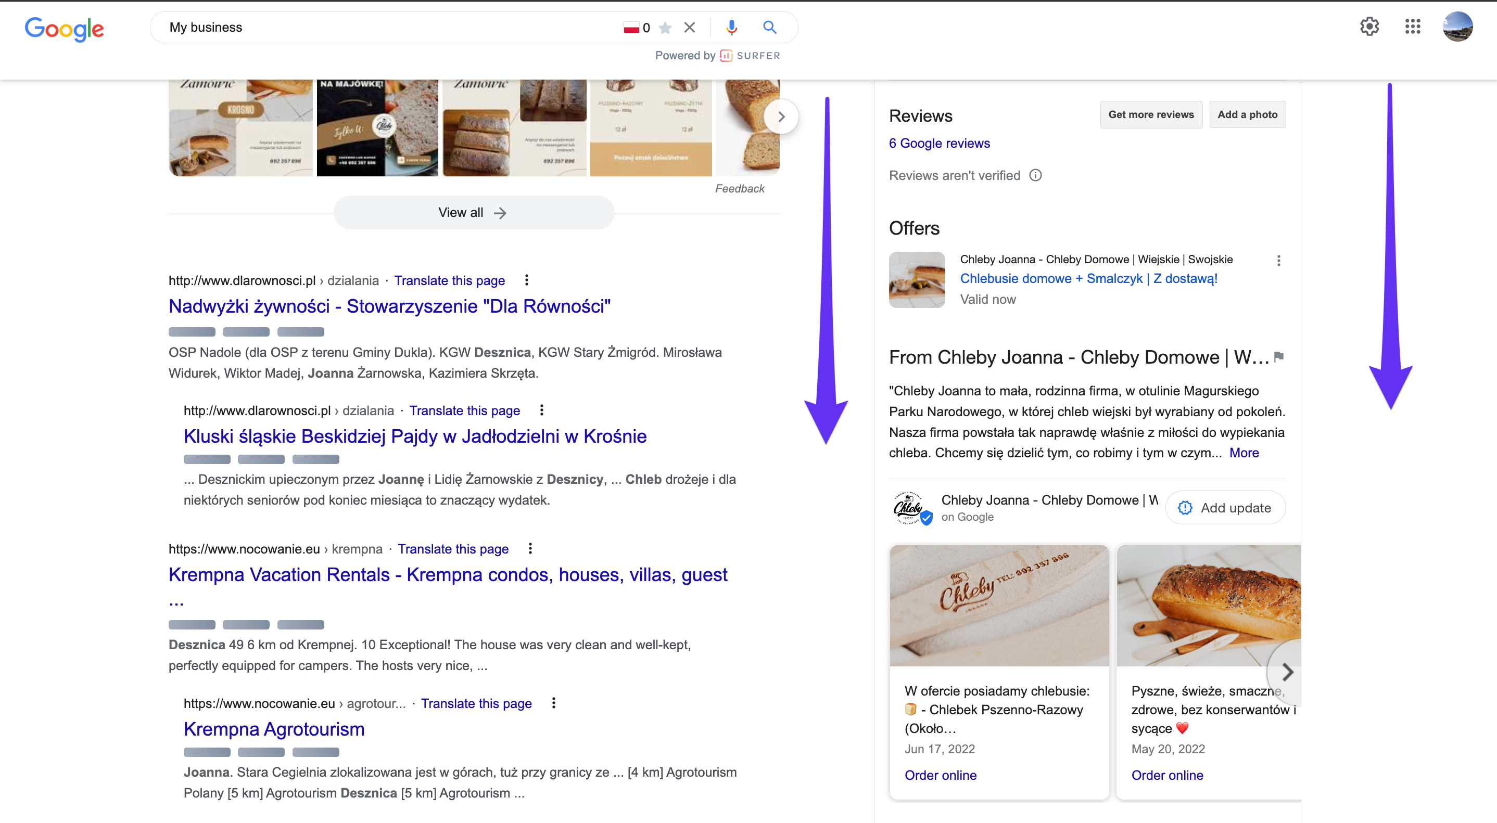Screen dimensions: 1497x823
Task: Click the voice search microphone icon
Action: [731, 27]
